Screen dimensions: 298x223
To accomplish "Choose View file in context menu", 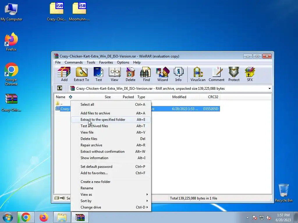I will pyautogui.click(x=111, y=132).
